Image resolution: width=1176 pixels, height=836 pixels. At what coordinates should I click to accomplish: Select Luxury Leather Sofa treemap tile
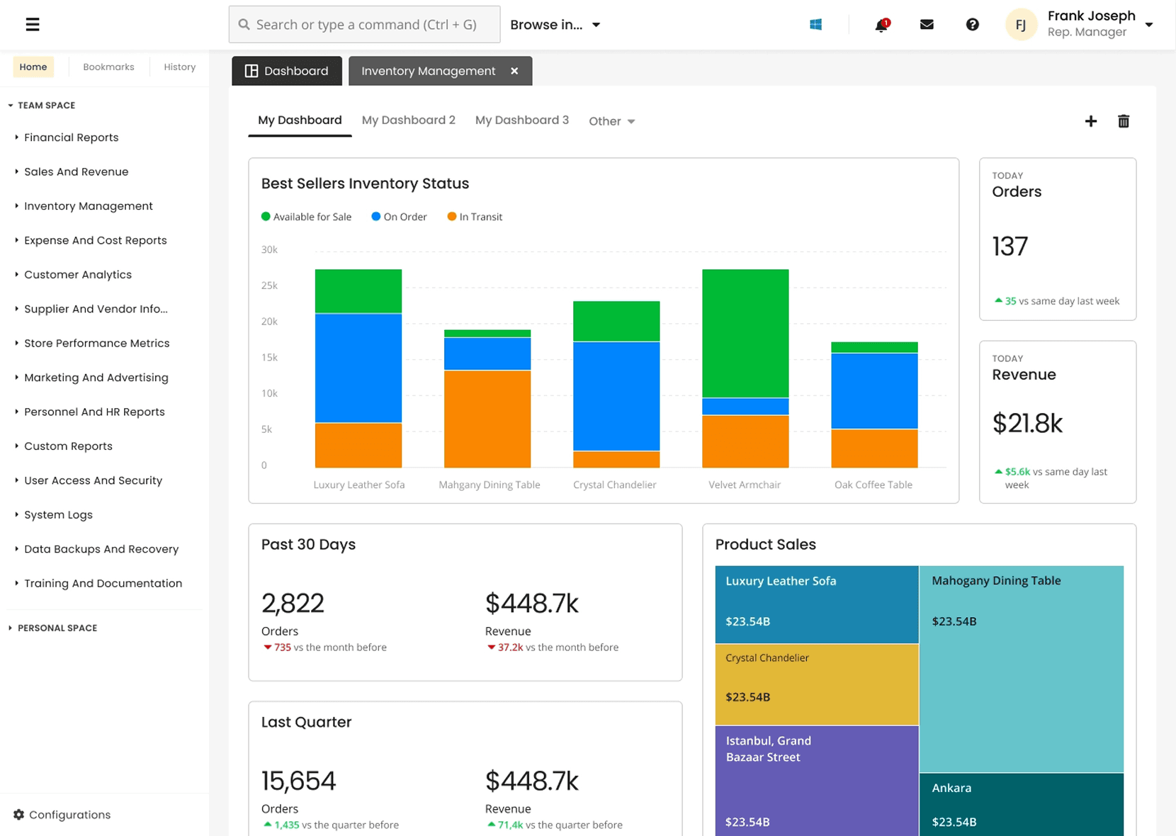(x=817, y=604)
